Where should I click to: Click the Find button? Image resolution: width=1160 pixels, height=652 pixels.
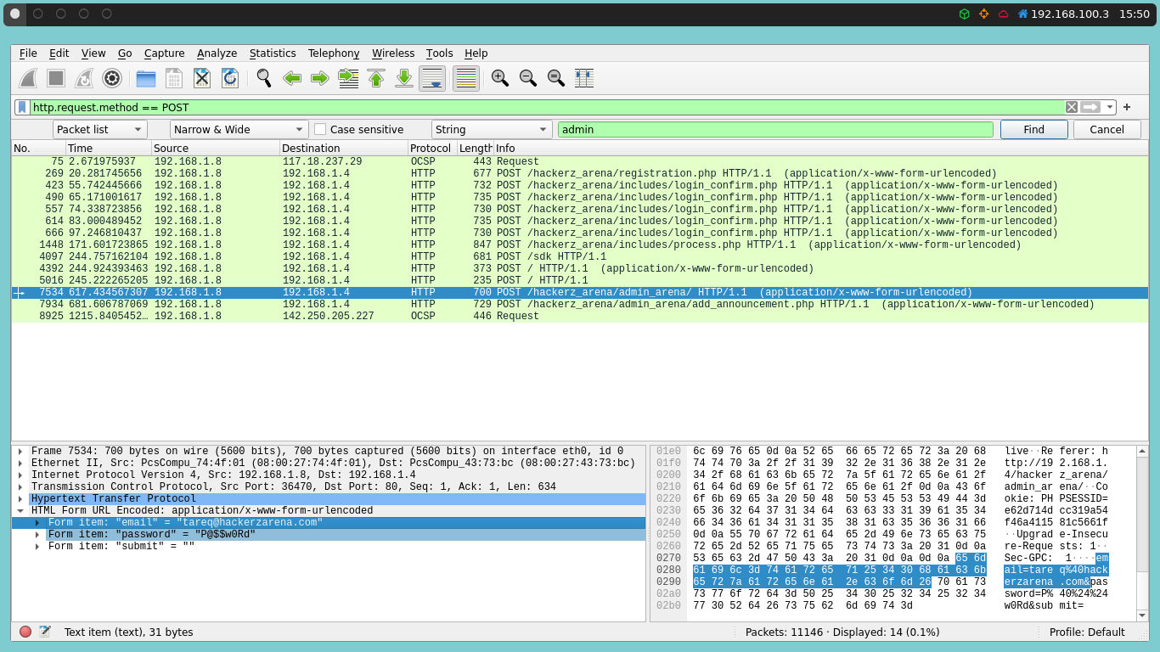tap(1033, 129)
